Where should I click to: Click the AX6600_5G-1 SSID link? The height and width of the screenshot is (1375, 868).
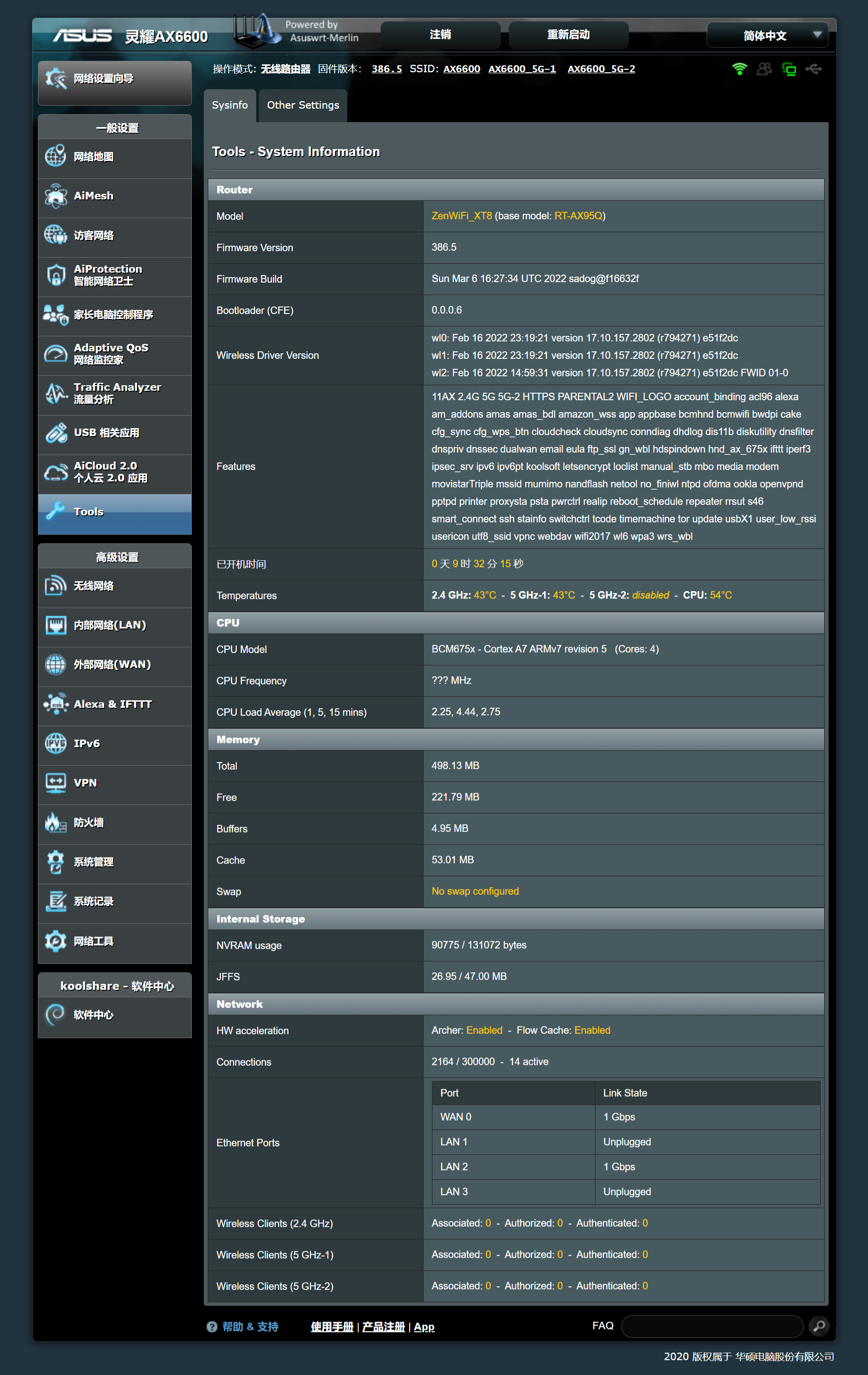522,69
